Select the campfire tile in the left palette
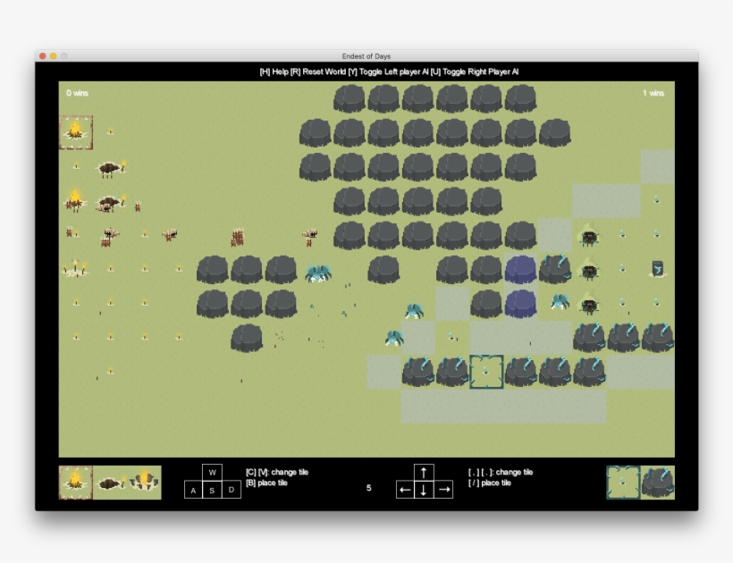The image size is (733, 563). (x=76, y=483)
